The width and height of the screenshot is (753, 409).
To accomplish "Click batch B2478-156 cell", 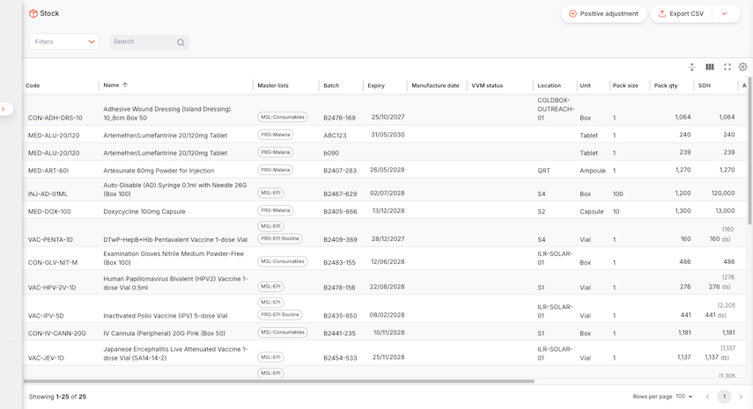I will [x=339, y=288].
